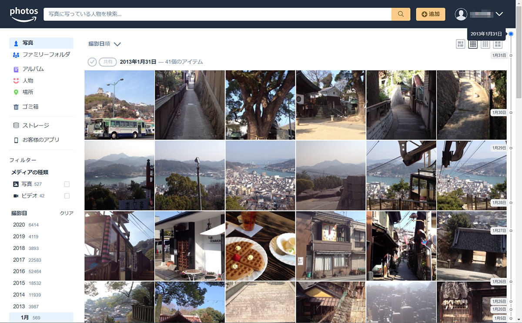Click クリア to clear date filter
Image resolution: width=522 pixels, height=323 pixels.
click(x=67, y=213)
